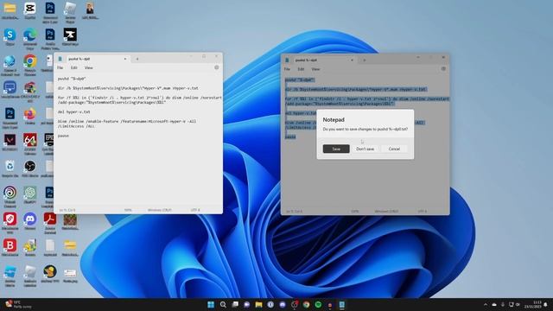Open View menu in left Notepad
The image size is (553, 311).
[x=88, y=67]
